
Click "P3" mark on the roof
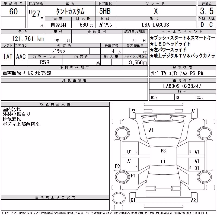pyautogui.click(x=163, y=151)
